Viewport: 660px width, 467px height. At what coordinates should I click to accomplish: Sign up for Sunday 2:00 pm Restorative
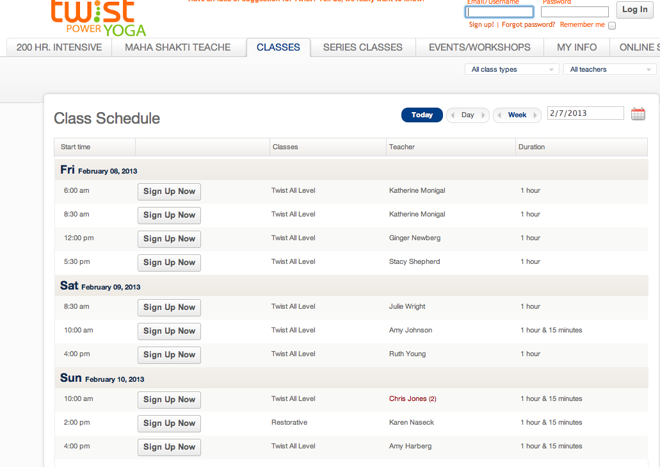(169, 423)
